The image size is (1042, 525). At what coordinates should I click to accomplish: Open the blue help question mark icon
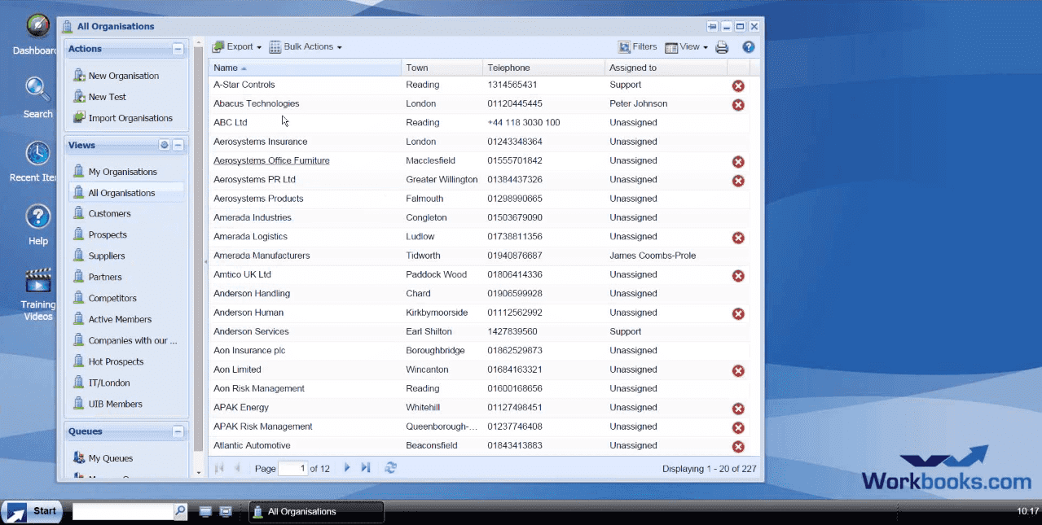point(748,47)
